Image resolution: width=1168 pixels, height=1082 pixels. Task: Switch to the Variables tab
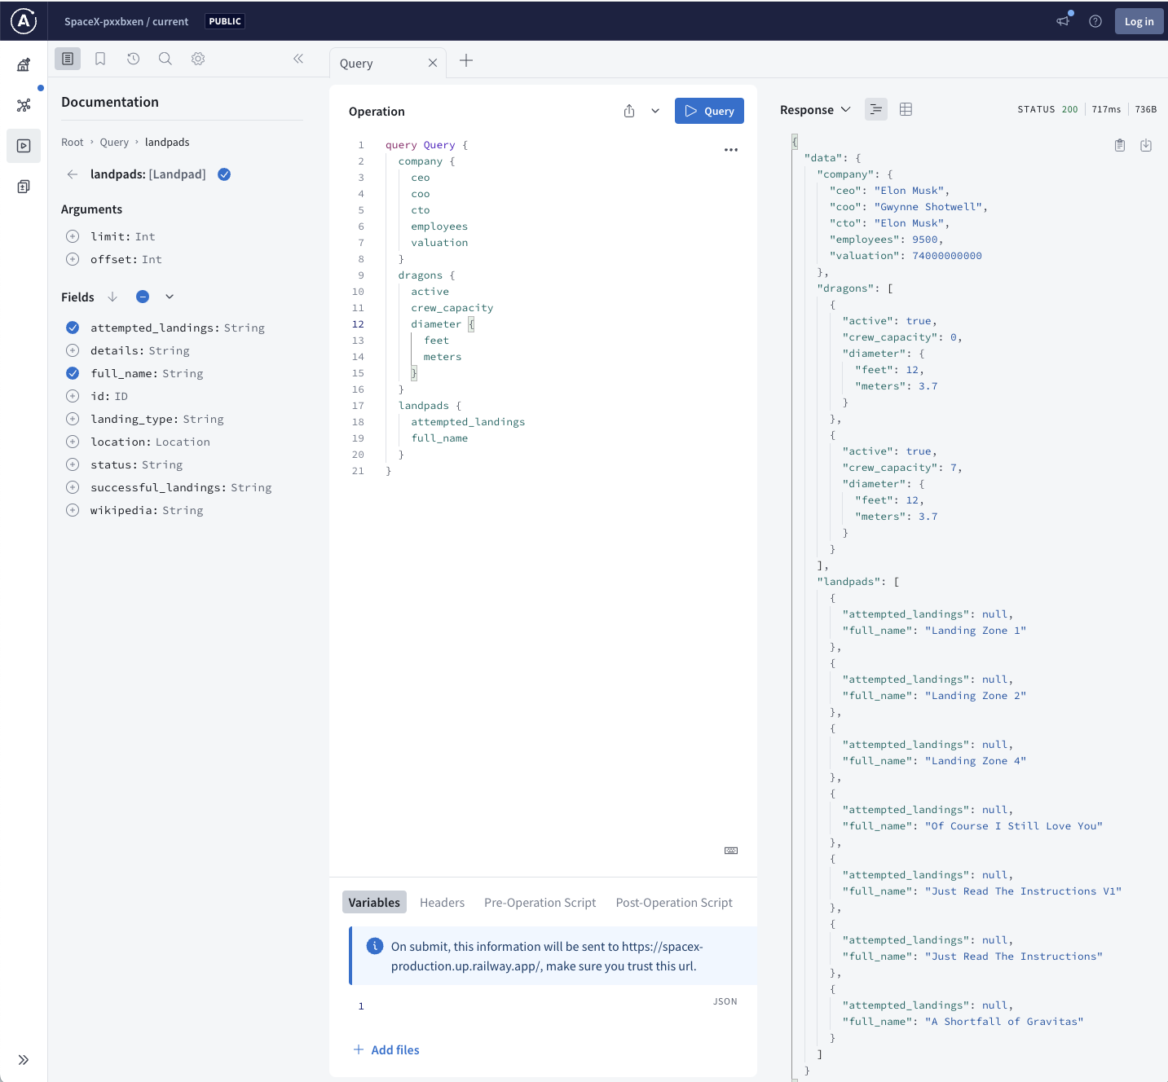[x=374, y=902]
